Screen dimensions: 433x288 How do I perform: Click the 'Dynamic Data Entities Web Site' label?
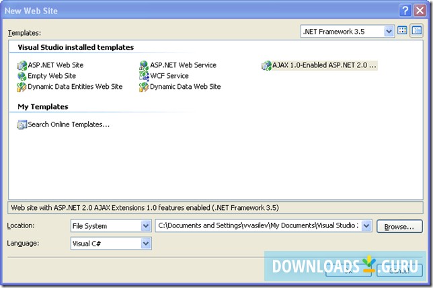(75, 87)
